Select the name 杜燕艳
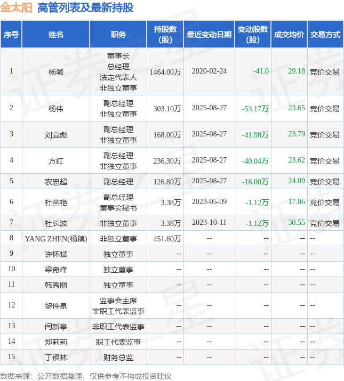344x381 pixels. pyautogui.click(x=55, y=202)
